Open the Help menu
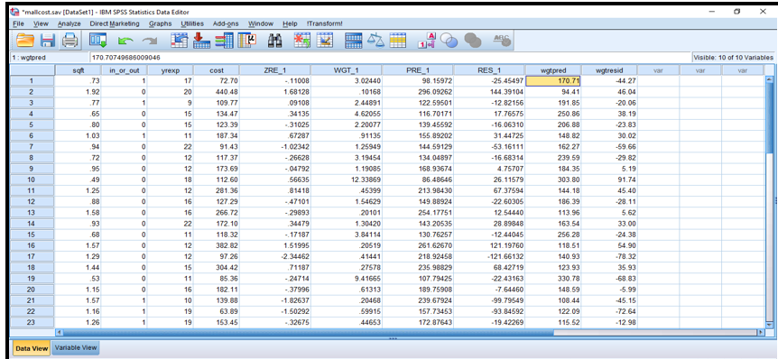The image size is (778, 359). (x=290, y=23)
